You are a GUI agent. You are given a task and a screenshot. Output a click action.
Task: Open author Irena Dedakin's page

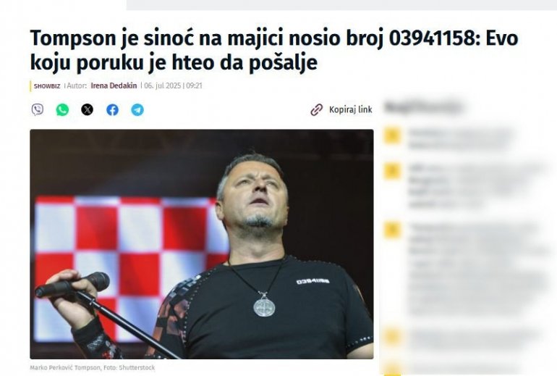click(114, 85)
